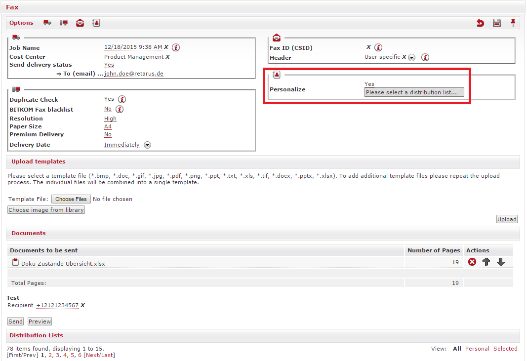
Task: Open the distribution list selection box
Action: 414,92
